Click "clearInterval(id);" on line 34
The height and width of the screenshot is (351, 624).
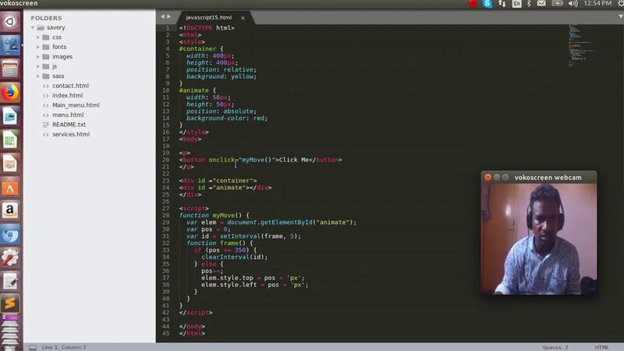pos(235,257)
